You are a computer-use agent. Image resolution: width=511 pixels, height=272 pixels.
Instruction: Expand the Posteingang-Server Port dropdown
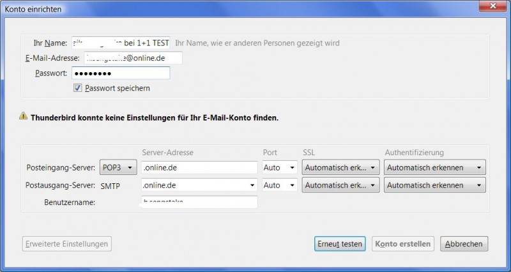(x=280, y=167)
